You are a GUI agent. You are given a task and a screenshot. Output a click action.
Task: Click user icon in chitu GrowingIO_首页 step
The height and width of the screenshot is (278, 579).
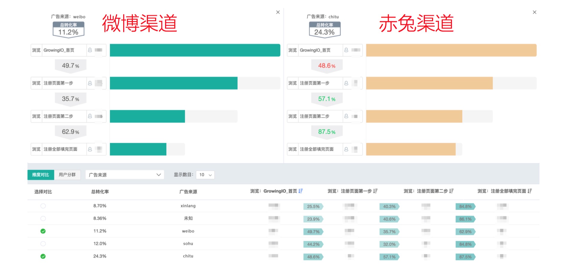tap(346, 50)
